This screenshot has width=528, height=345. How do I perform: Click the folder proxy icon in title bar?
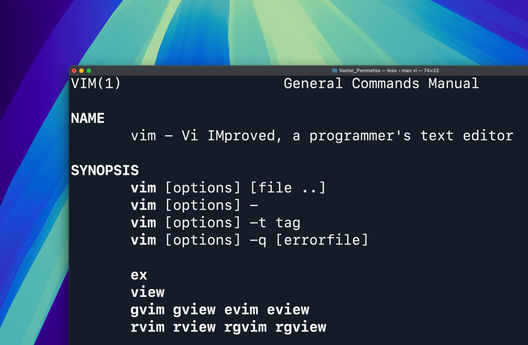click(x=334, y=71)
